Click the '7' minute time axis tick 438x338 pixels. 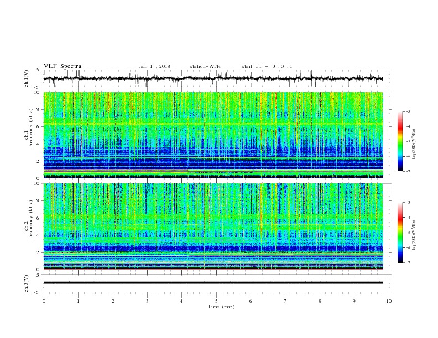point(285,301)
